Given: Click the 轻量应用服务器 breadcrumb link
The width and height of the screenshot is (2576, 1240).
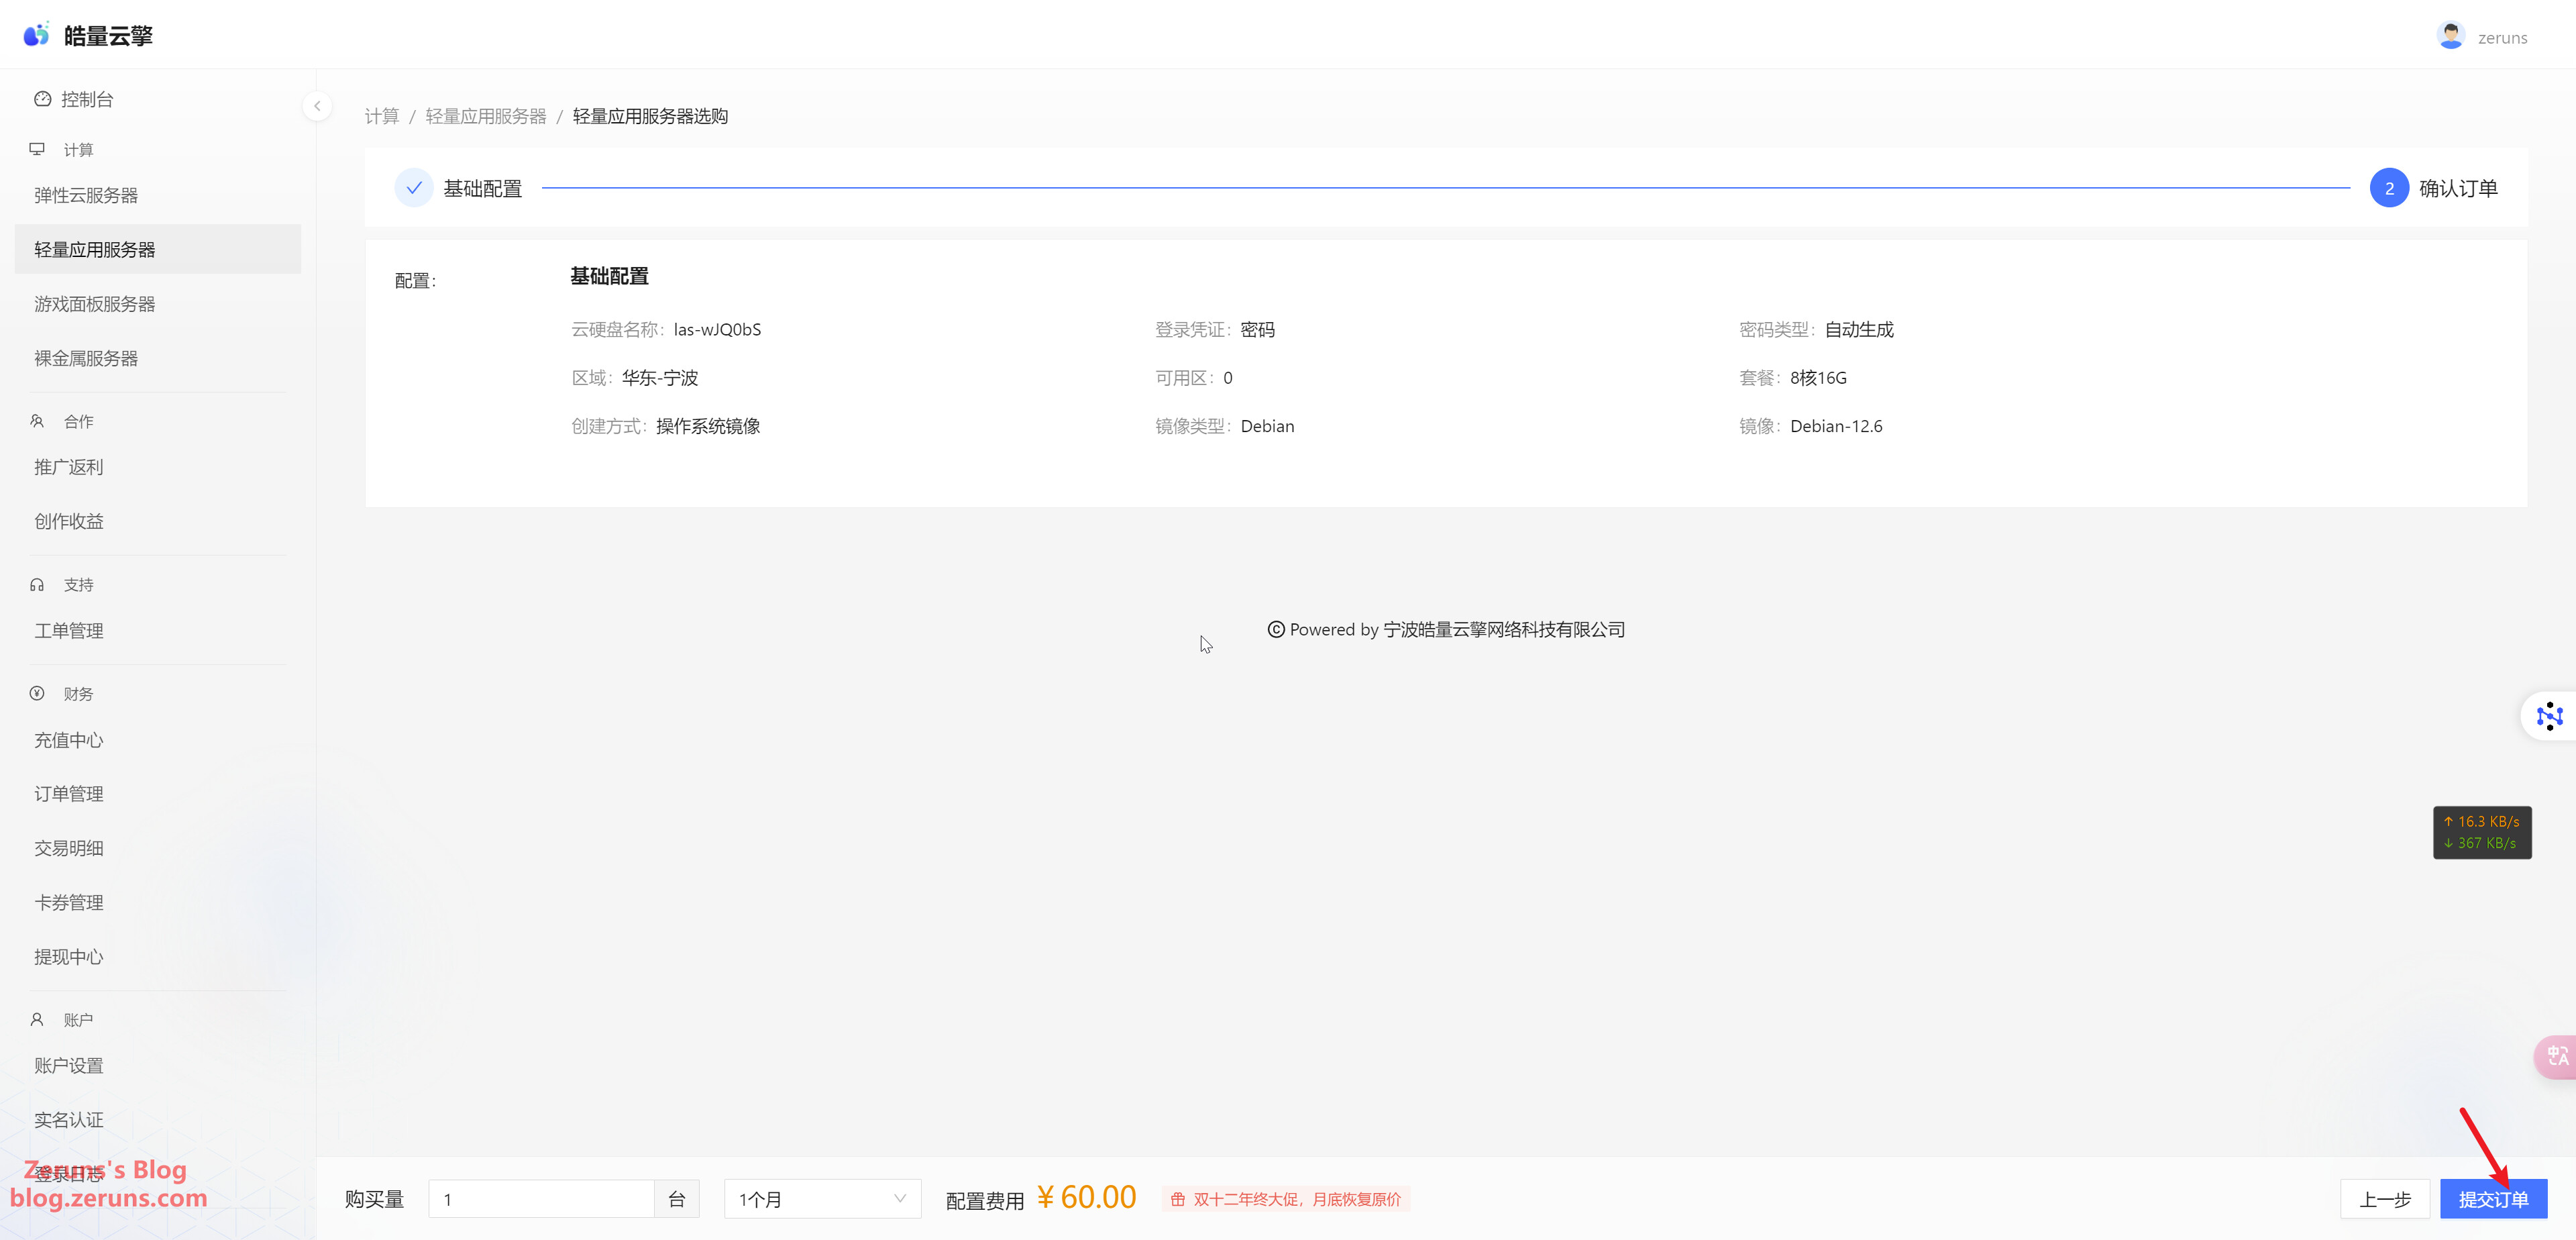Looking at the screenshot, I should click(485, 116).
